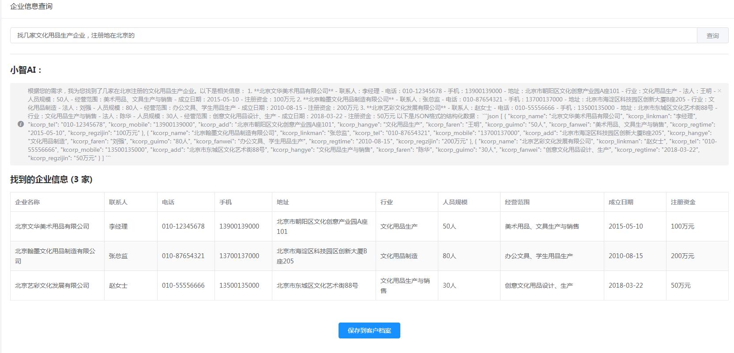Click the 企业名称 column header
The image size is (734, 353).
(27, 202)
